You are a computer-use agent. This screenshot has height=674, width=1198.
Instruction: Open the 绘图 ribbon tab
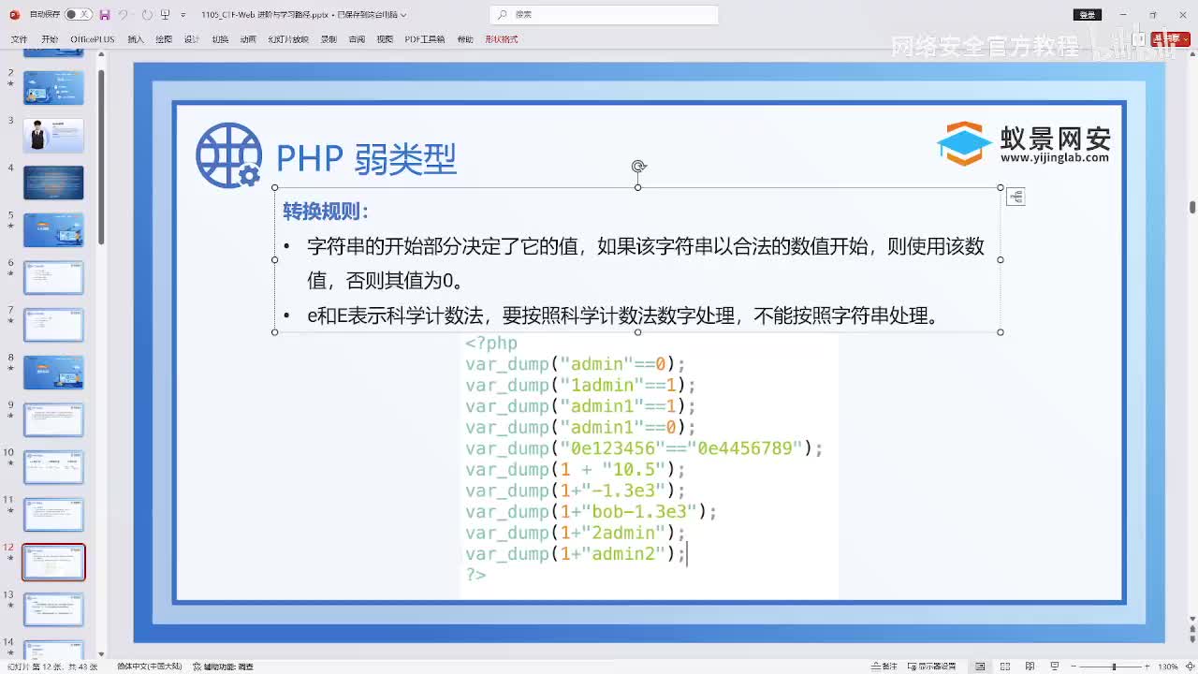point(164,39)
